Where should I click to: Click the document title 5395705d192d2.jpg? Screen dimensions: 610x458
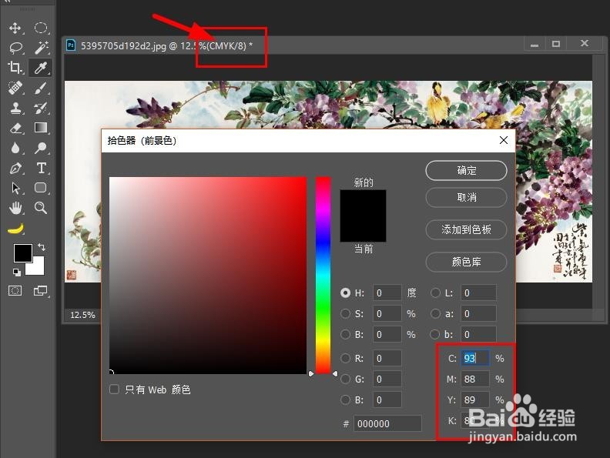pyautogui.click(x=123, y=46)
